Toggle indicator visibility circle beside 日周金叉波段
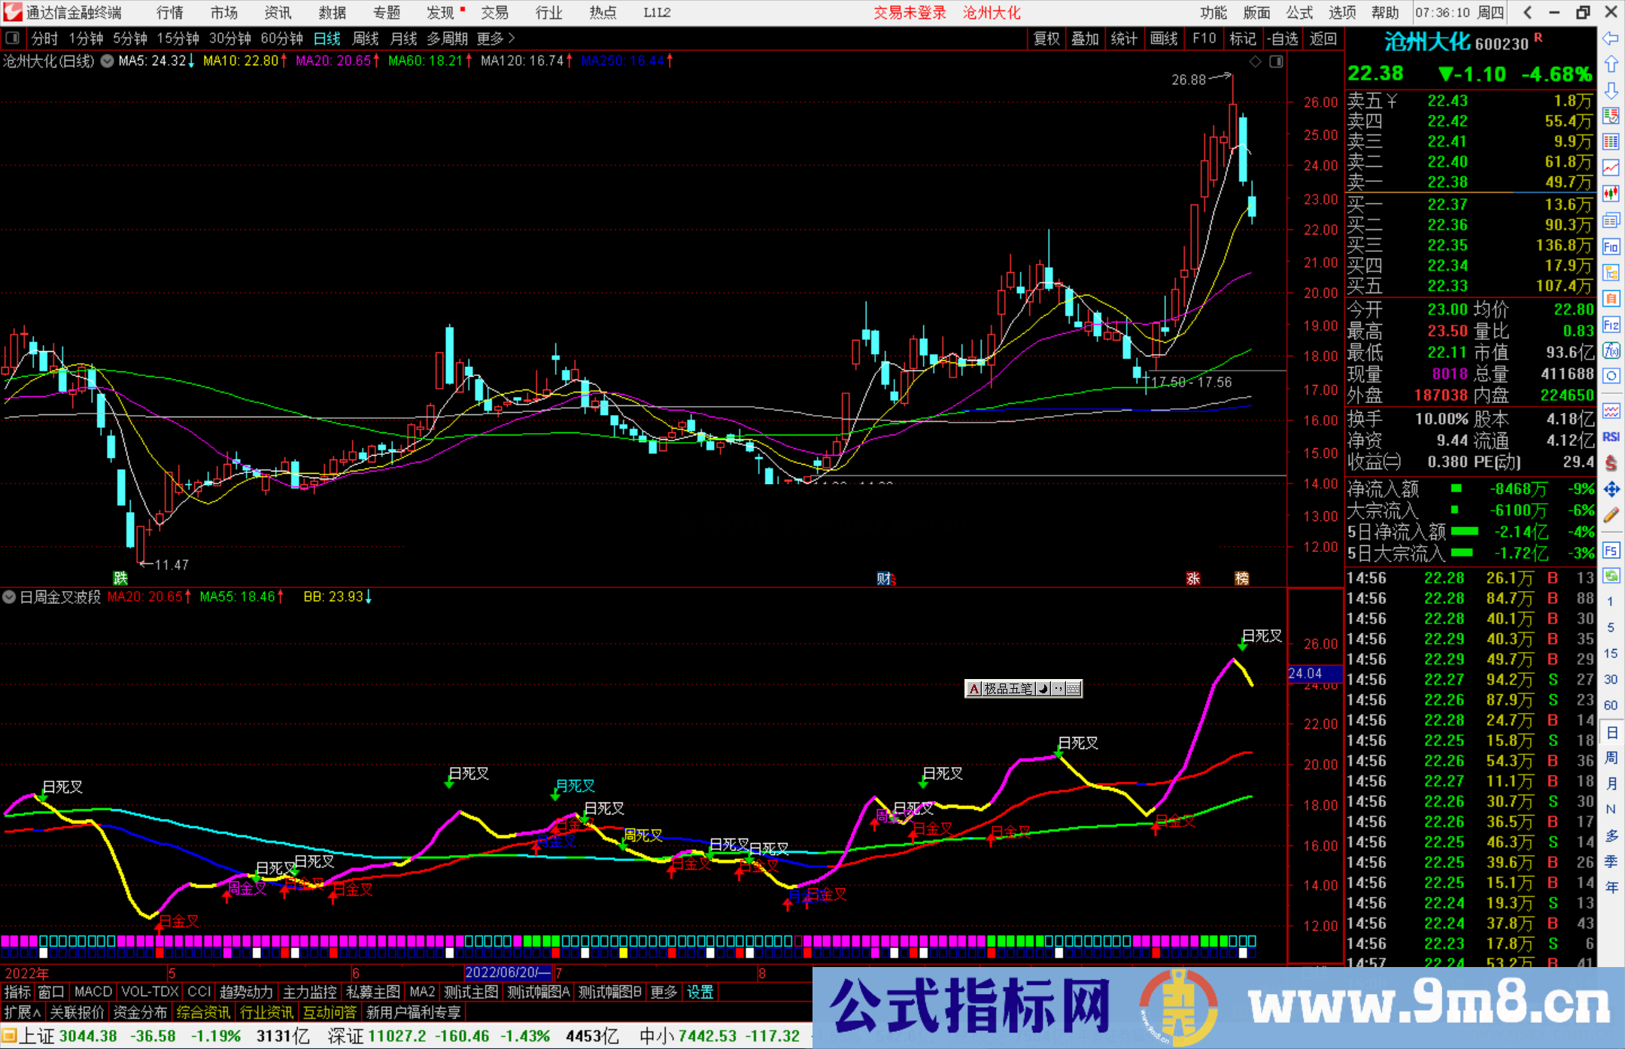The width and height of the screenshot is (1625, 1049). tap(9, 597)
